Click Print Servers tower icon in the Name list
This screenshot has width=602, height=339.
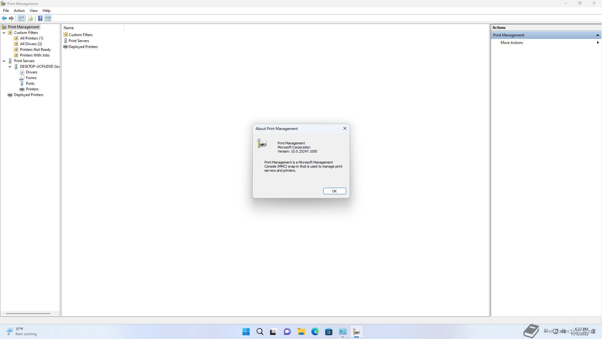point(66,40)
